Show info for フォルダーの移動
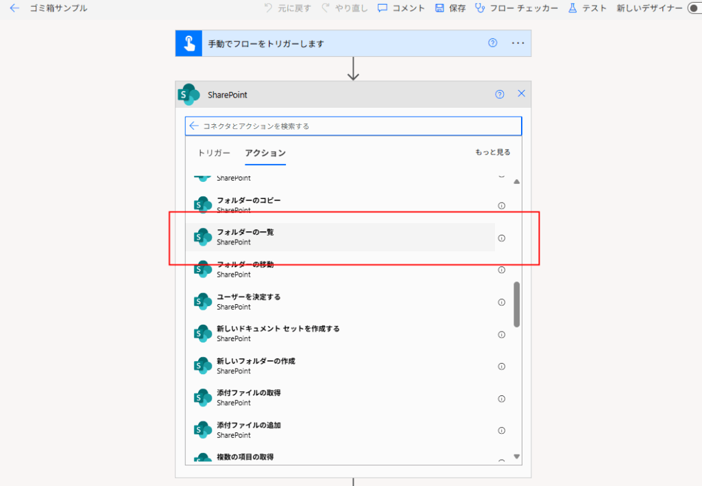Image resolution: width=702 pixels, height=486 pixels. 501,270
